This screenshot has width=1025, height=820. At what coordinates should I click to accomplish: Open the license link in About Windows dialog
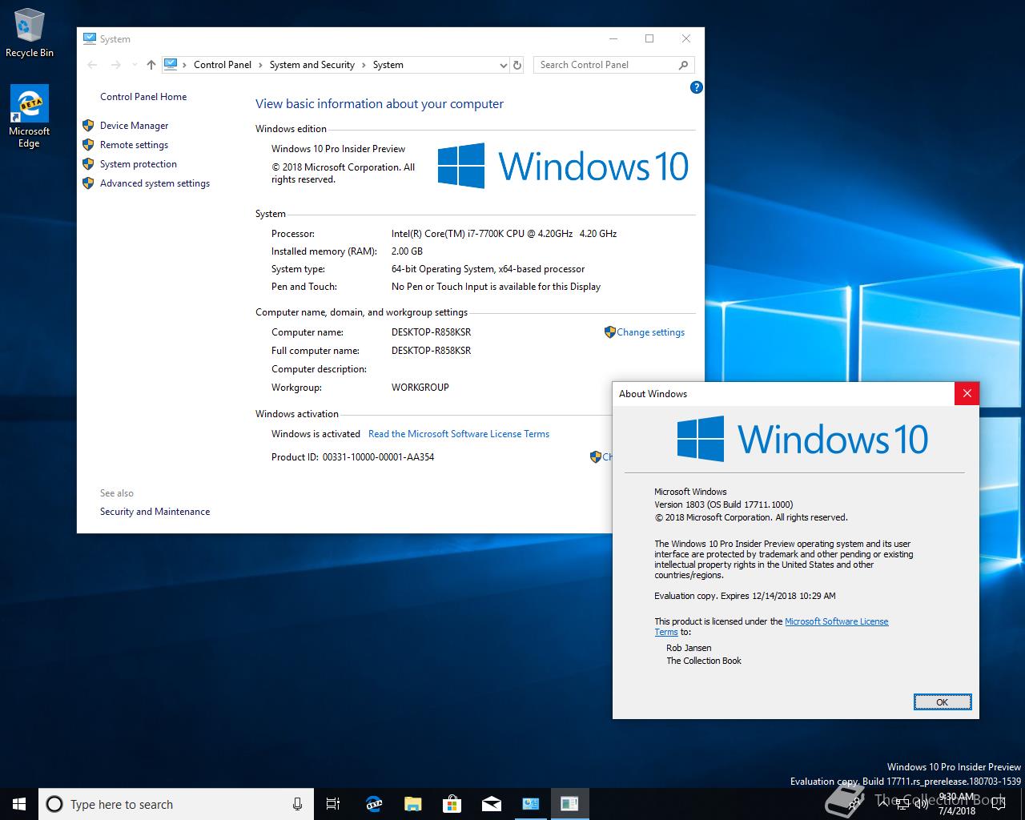[836, 621]
